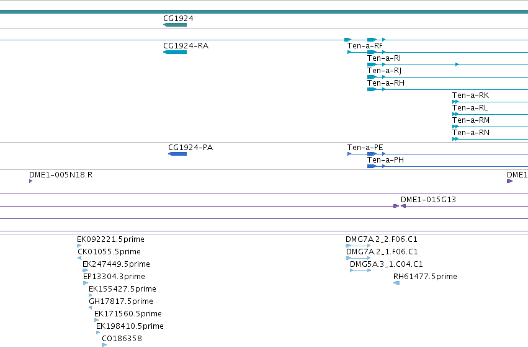Click the GH17817.5prime EST label
The width and height of the screenshot is (528, 348).
121,301
